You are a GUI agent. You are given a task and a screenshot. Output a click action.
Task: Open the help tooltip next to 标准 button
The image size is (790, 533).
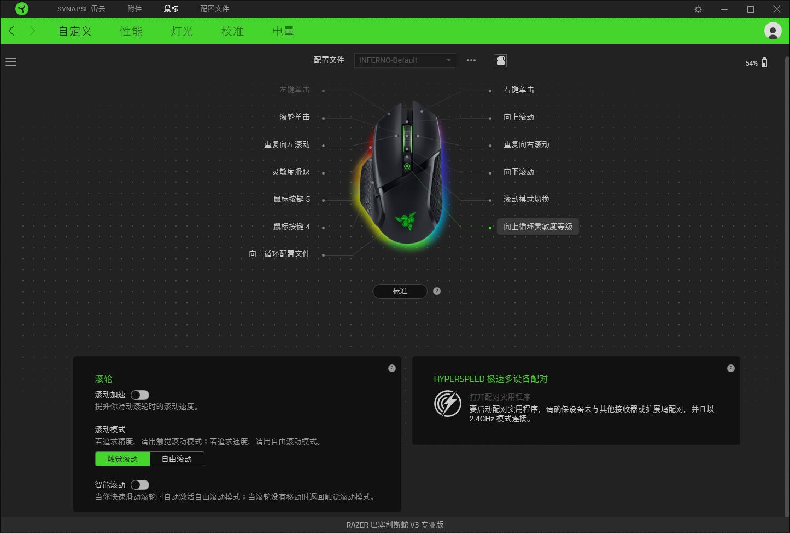pyautogui.click(x=436, y=291)
